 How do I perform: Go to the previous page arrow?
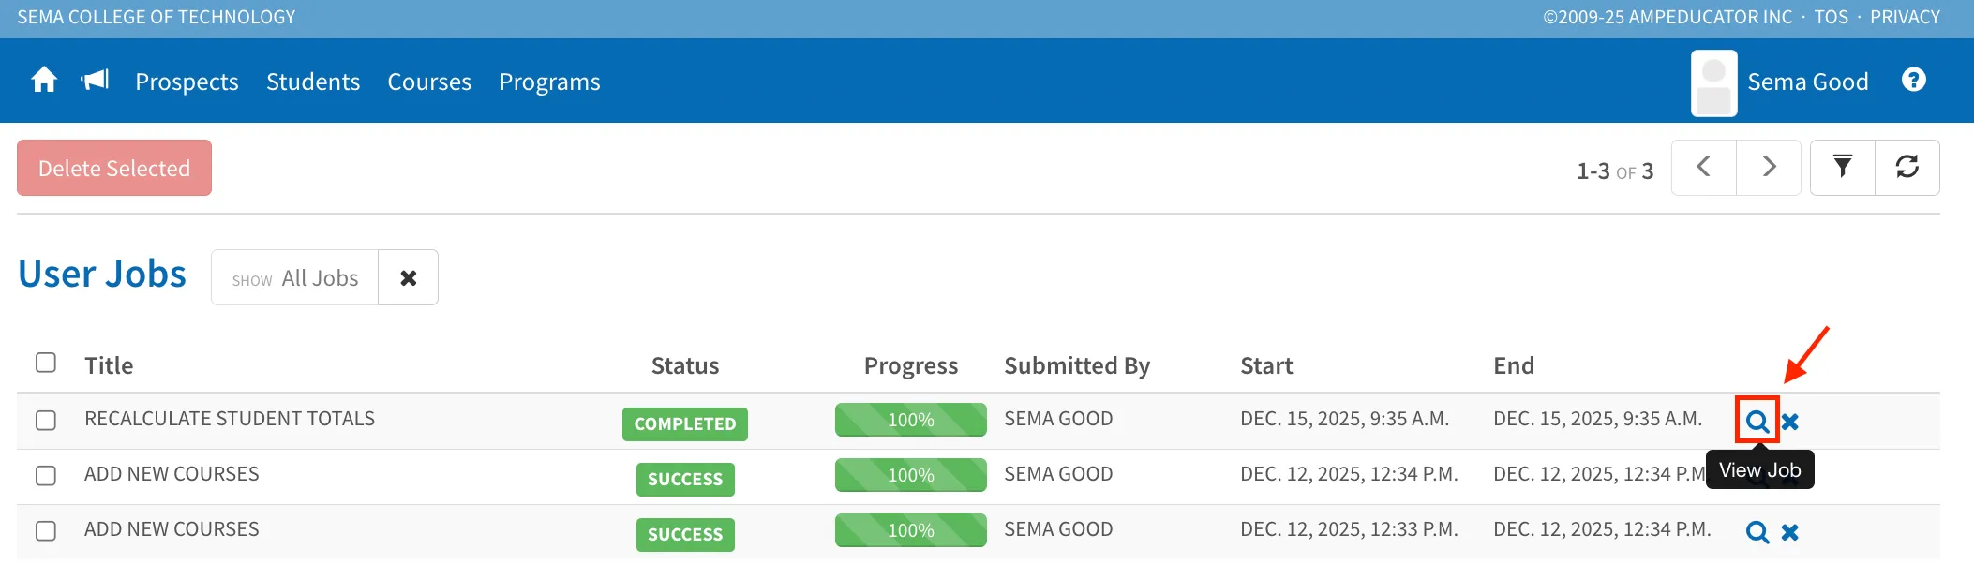point(1704,168)
